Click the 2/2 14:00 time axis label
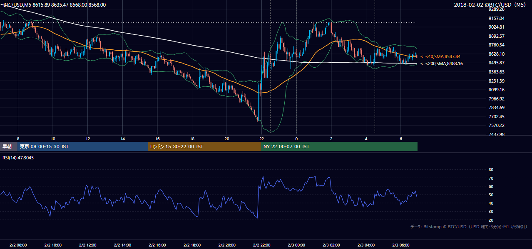Screen dimensions: 532x249 pos(122,245)
